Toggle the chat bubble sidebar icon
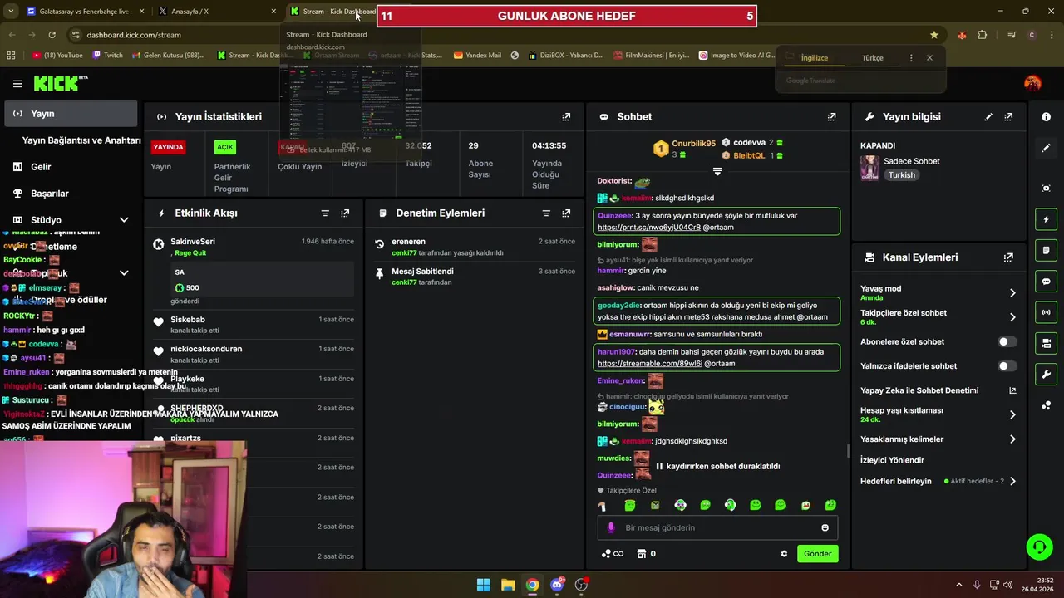 click(x=1046, y=282)
